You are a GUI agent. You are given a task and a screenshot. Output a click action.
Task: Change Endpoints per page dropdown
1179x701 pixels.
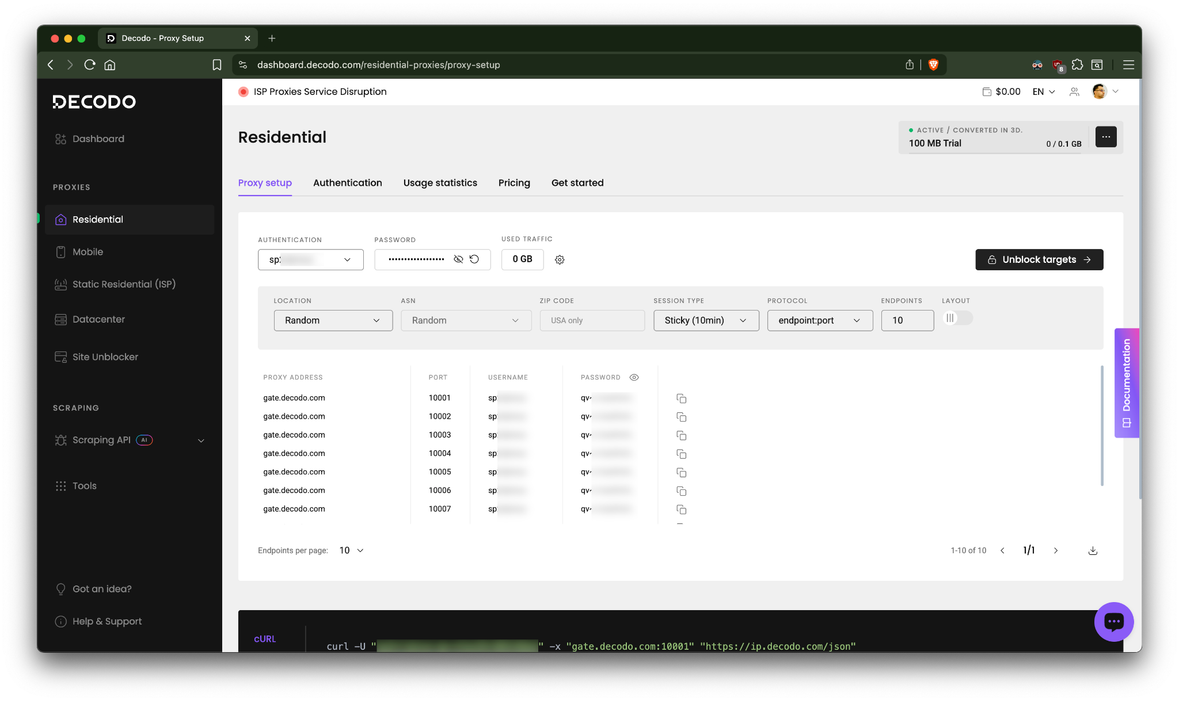(x=352, y=550)
